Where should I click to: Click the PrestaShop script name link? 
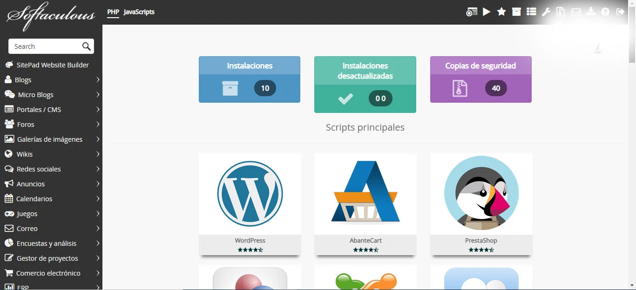(x=481, y=240)
